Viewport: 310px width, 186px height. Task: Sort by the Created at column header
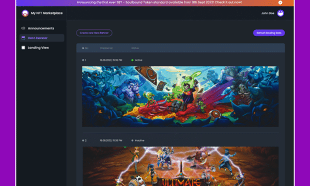(x=106, y=48)
